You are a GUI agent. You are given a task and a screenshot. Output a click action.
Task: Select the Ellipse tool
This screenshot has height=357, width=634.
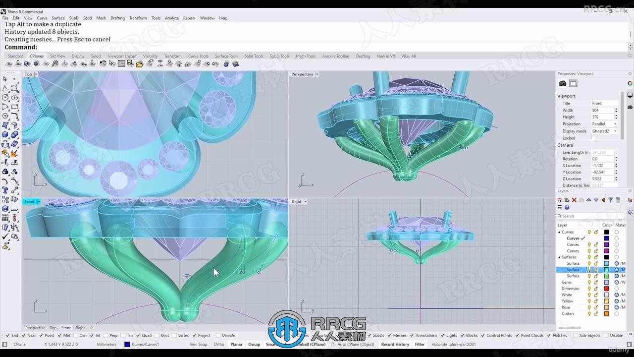[x=14, y=97]
